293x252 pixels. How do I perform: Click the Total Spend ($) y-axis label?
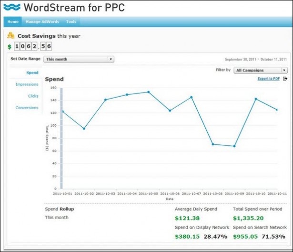point(47,138)
